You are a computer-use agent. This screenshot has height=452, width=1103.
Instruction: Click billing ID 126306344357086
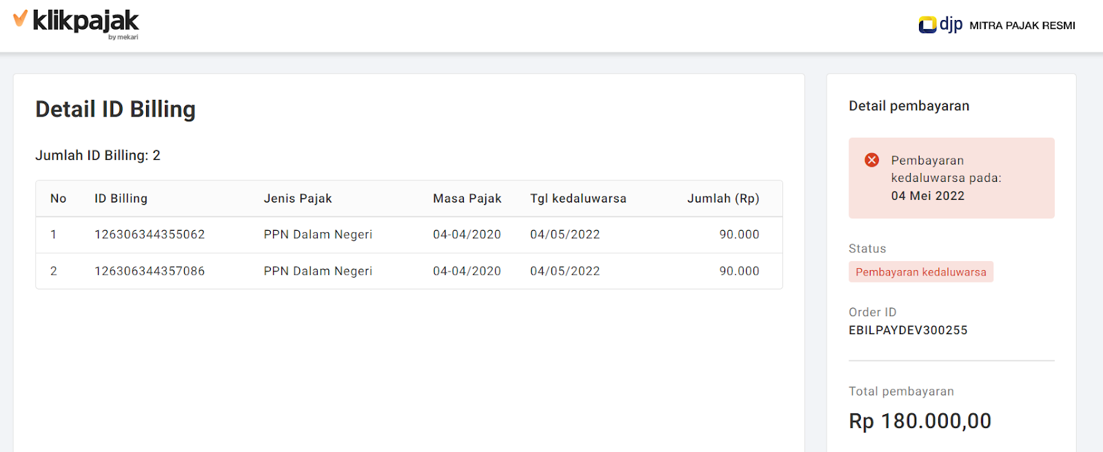(150, 271)
